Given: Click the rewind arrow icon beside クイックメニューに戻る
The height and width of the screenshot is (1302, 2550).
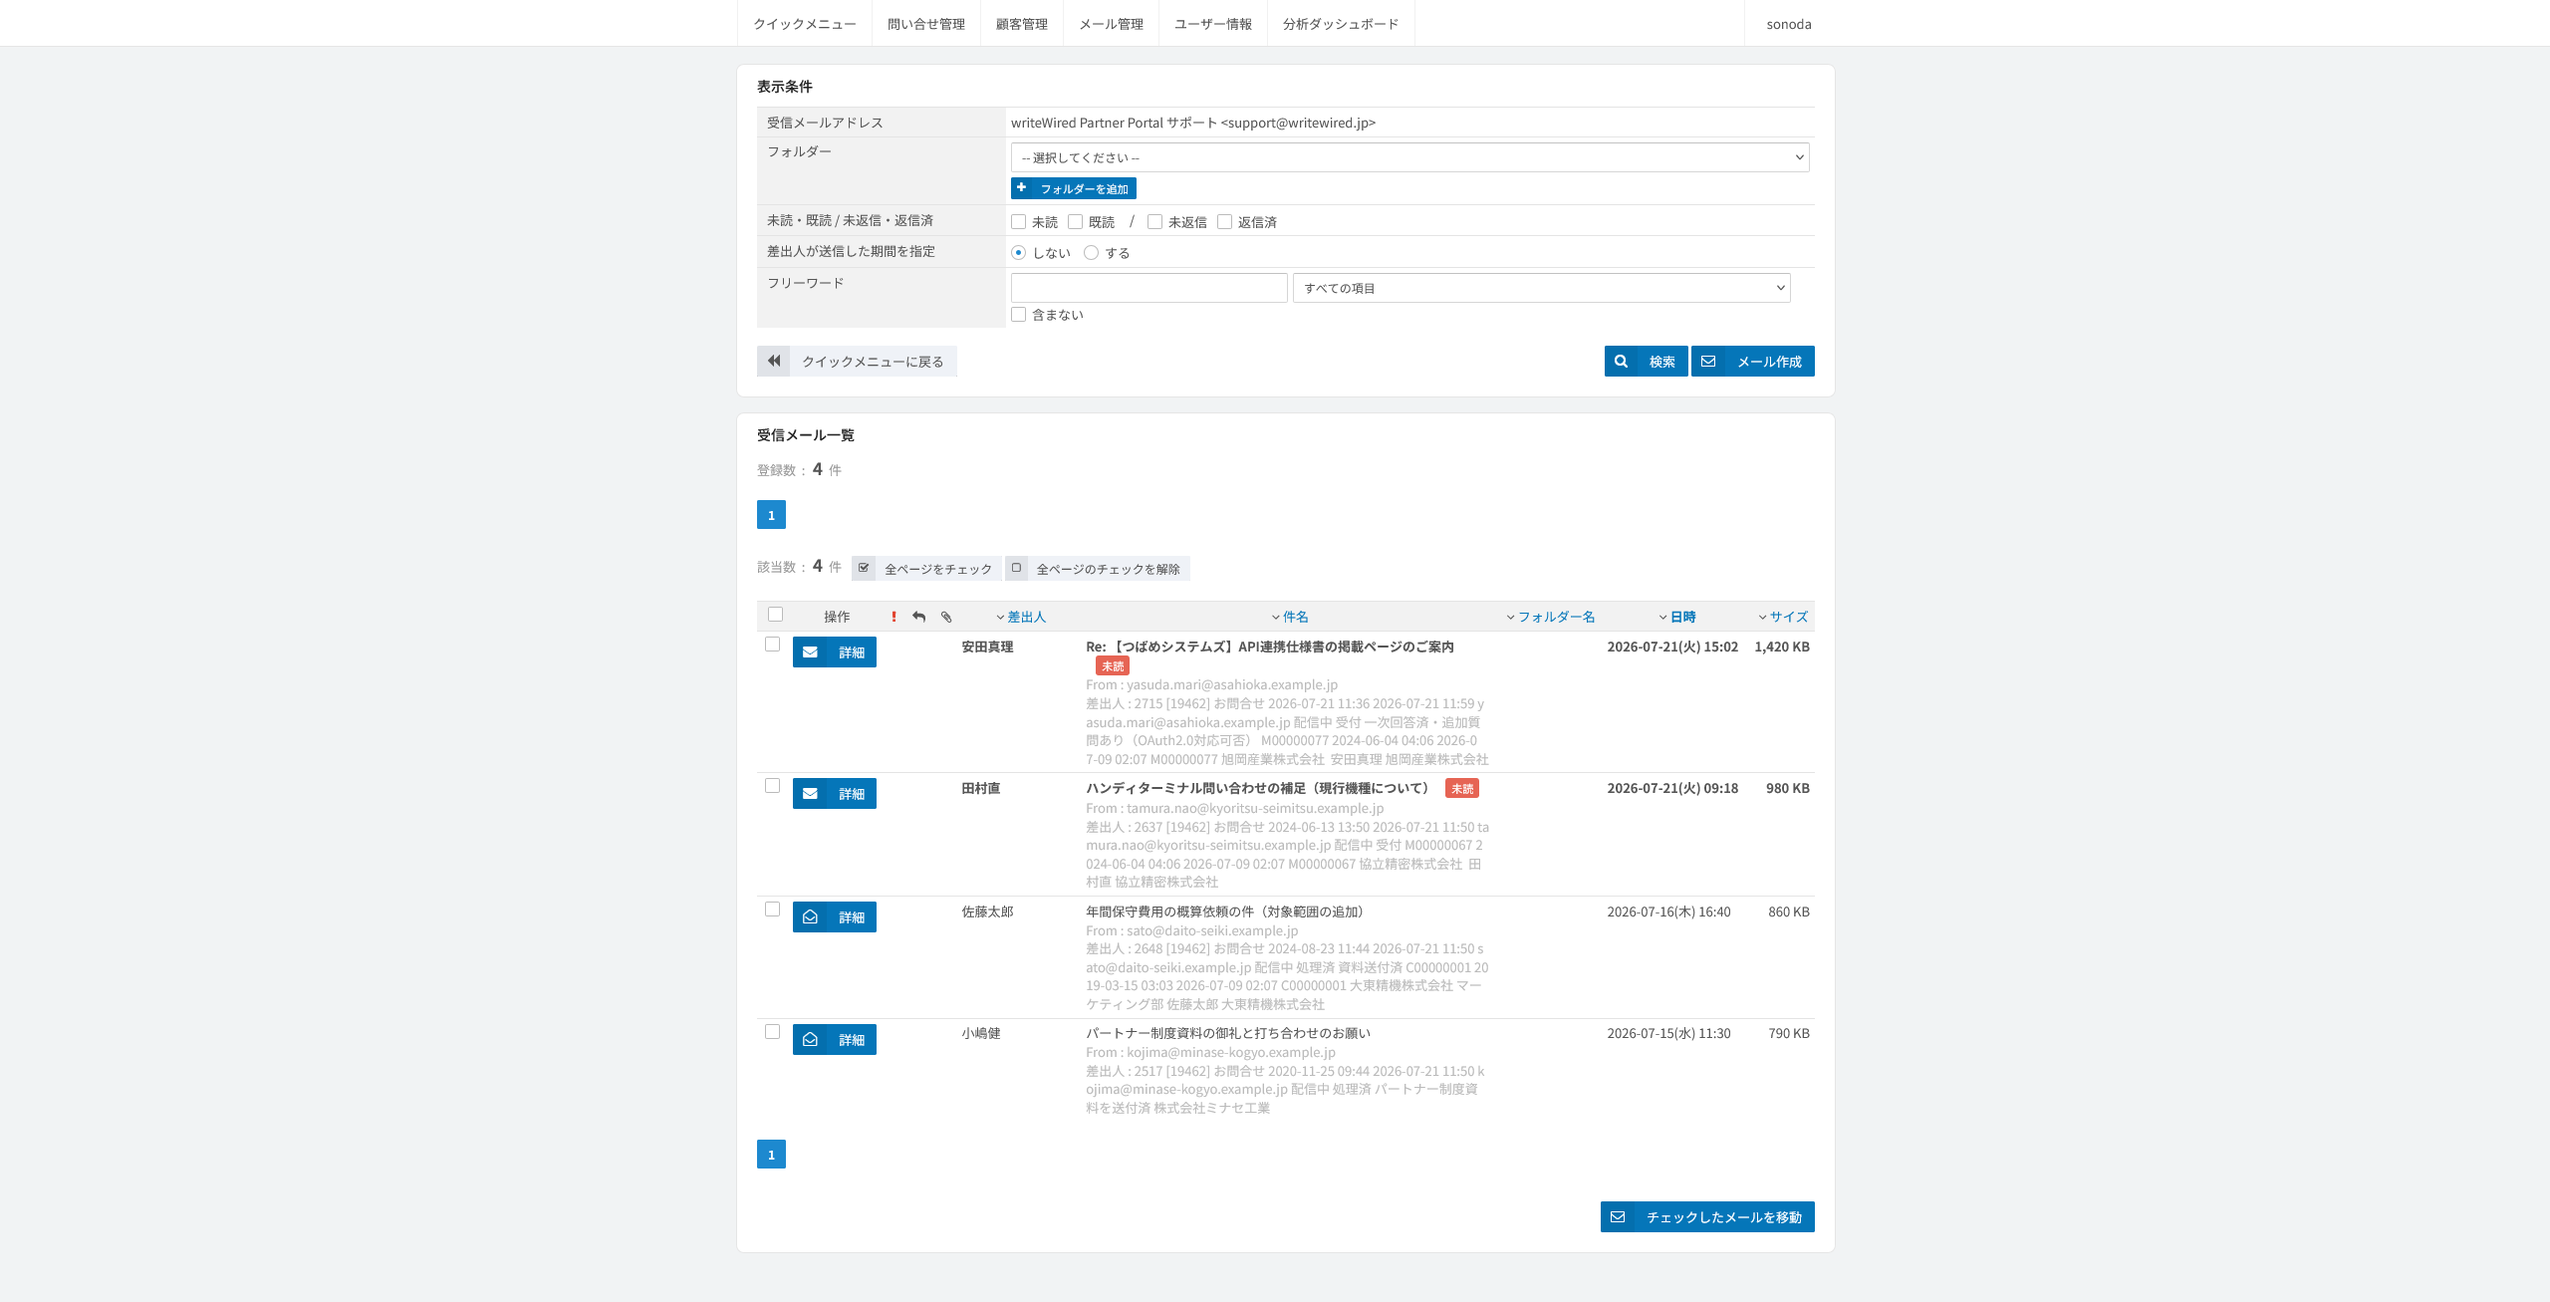Looking at the screenshot, I should pyautogui.click(x=774, y=361).
